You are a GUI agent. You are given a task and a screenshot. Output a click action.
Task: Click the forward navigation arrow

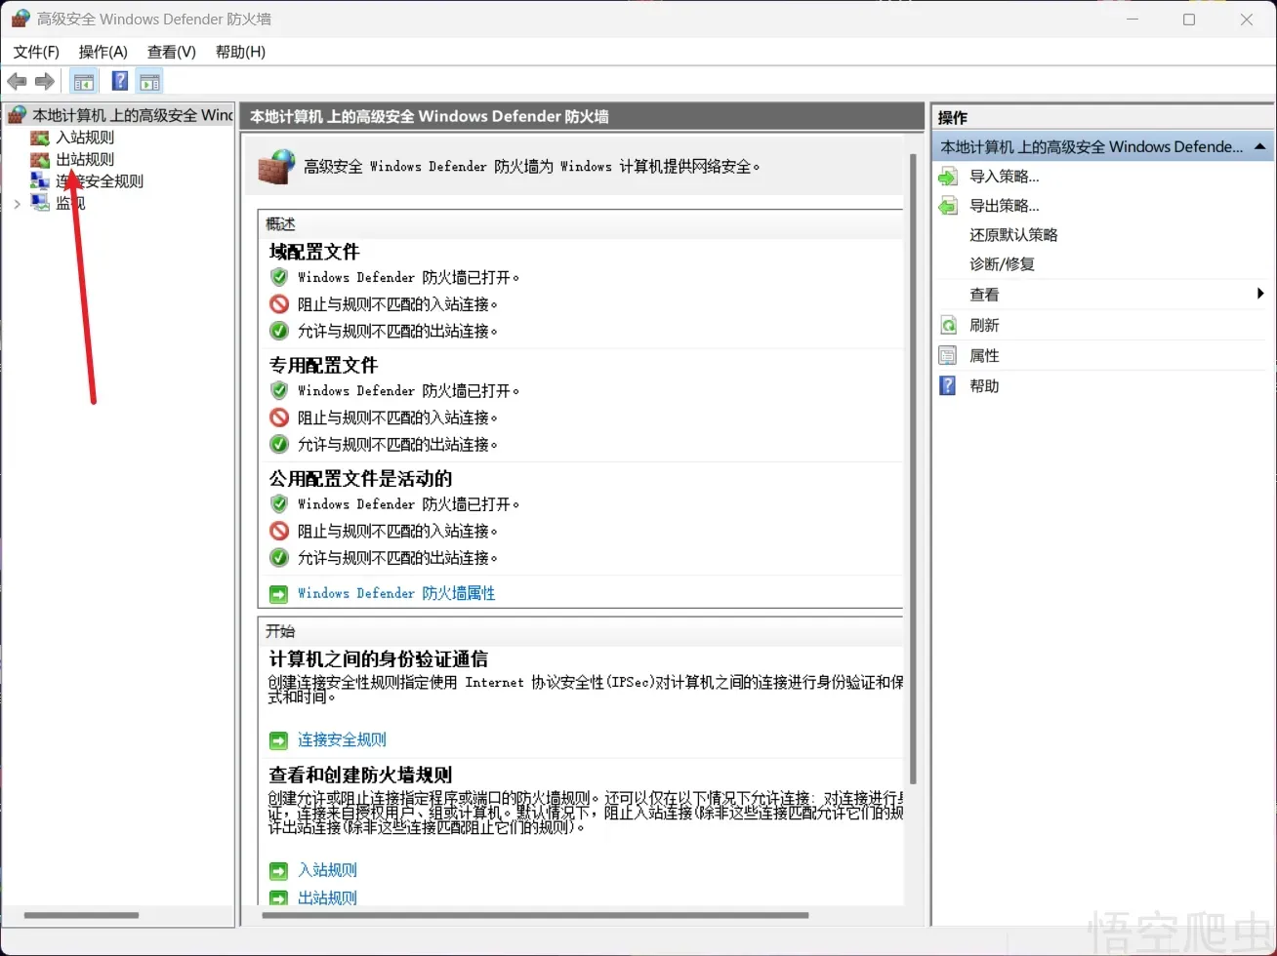coord(44,81)
